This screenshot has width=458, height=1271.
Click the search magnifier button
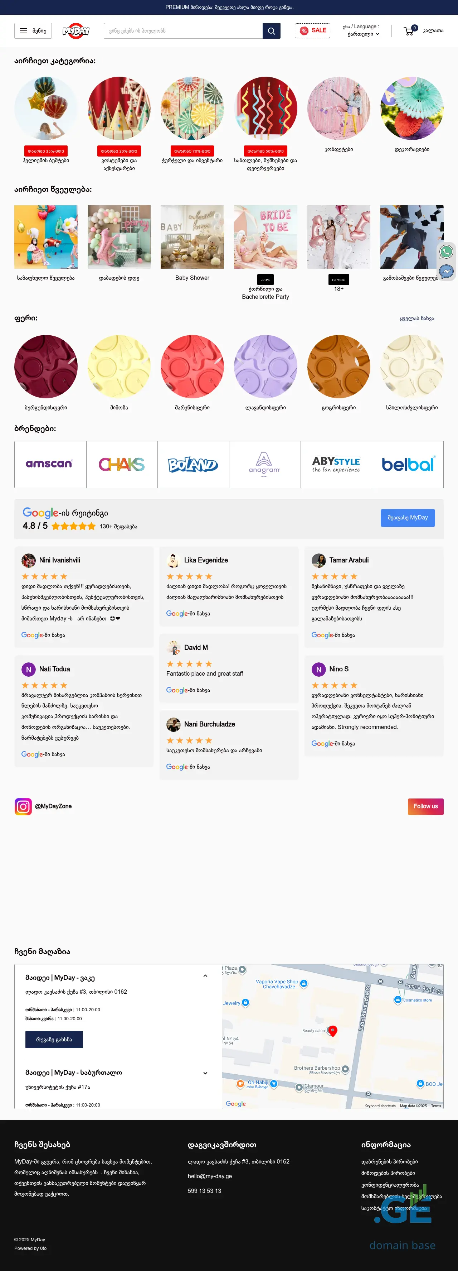[271, 30]
